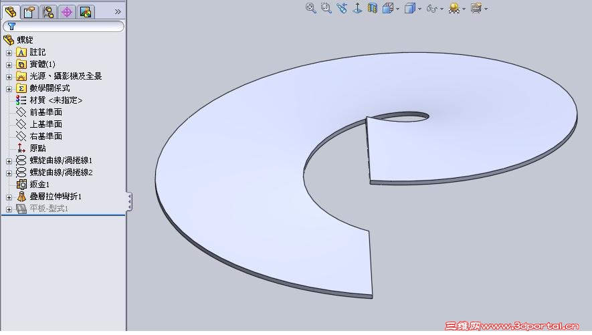Click the Display Style cube icon

tap(410, 8)
